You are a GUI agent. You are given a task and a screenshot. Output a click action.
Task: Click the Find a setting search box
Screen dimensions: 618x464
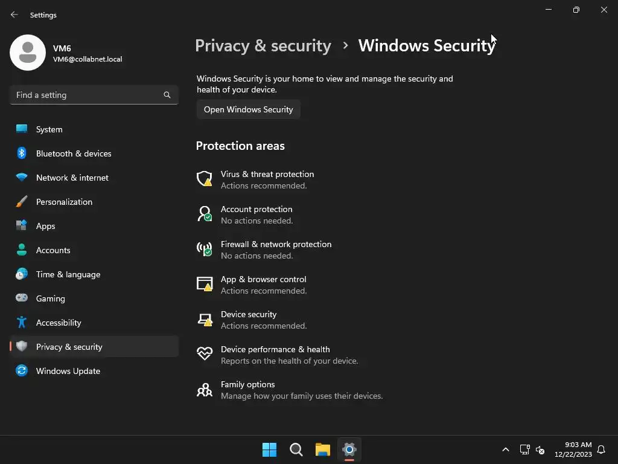pos(88,95)
